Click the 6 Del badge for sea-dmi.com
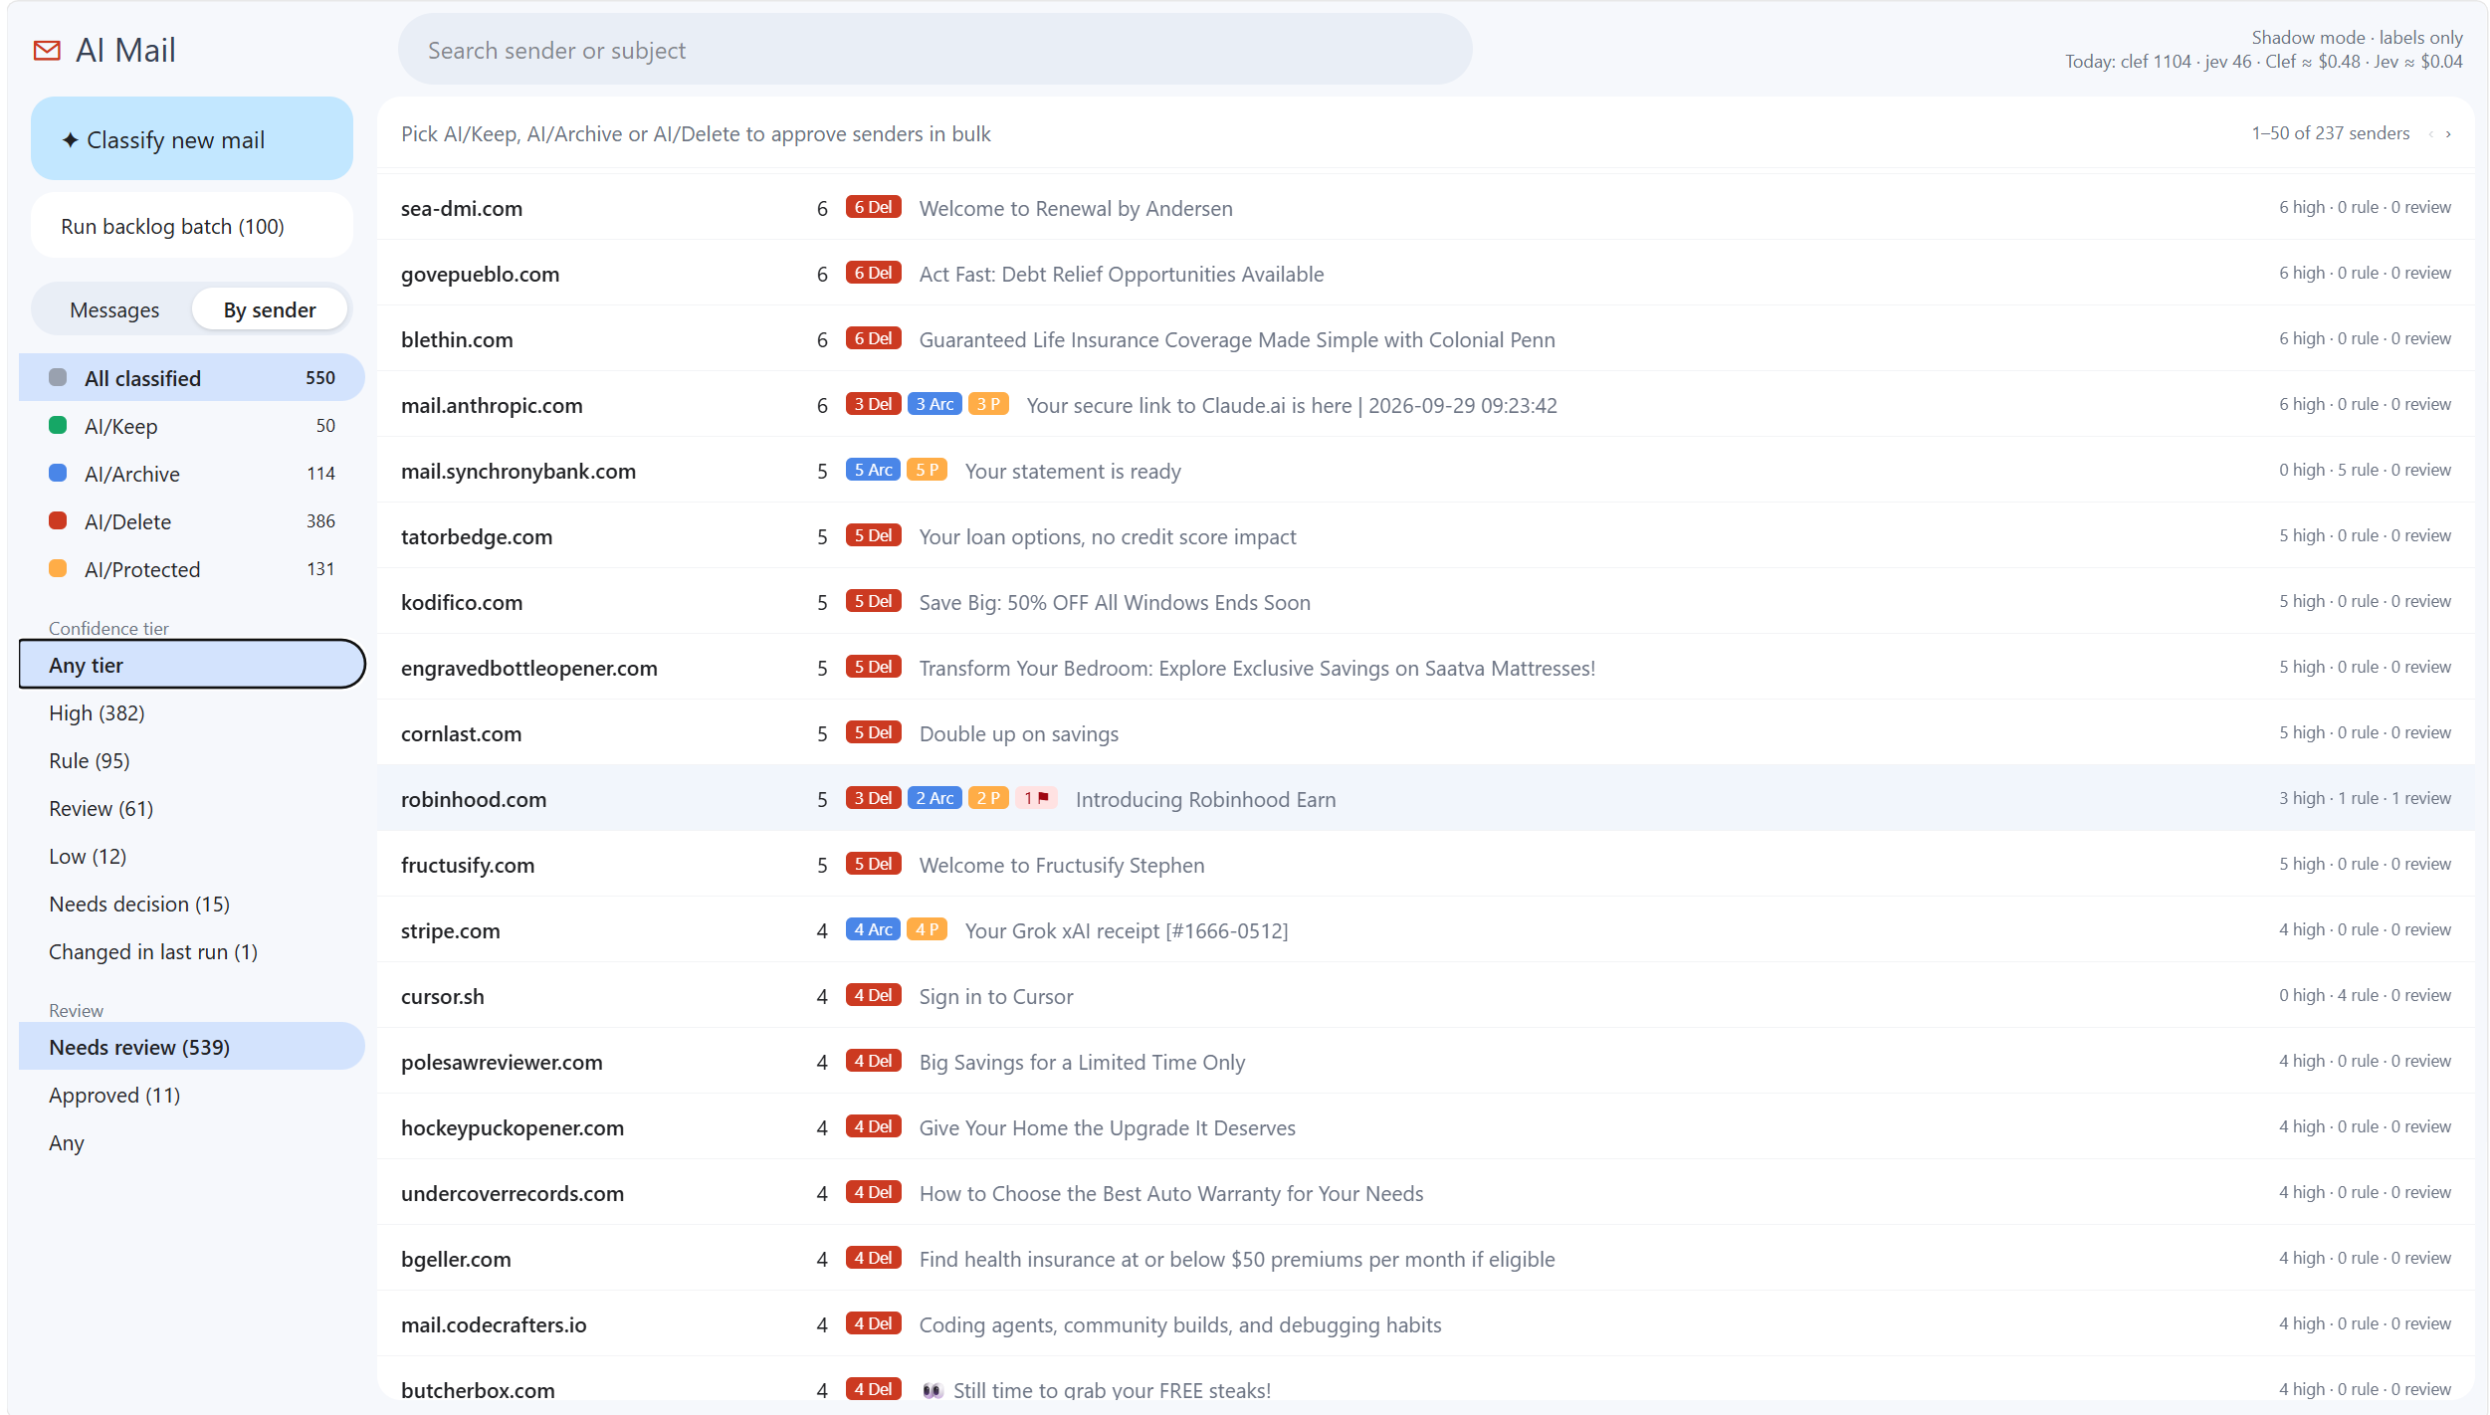 click(x=873, y=207)
